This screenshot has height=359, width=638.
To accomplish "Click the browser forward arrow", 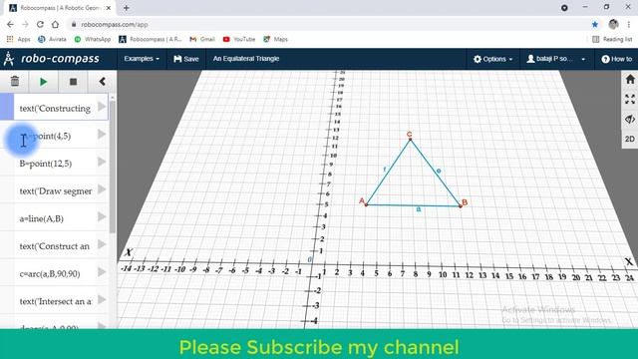I will [x=25, y=24].
